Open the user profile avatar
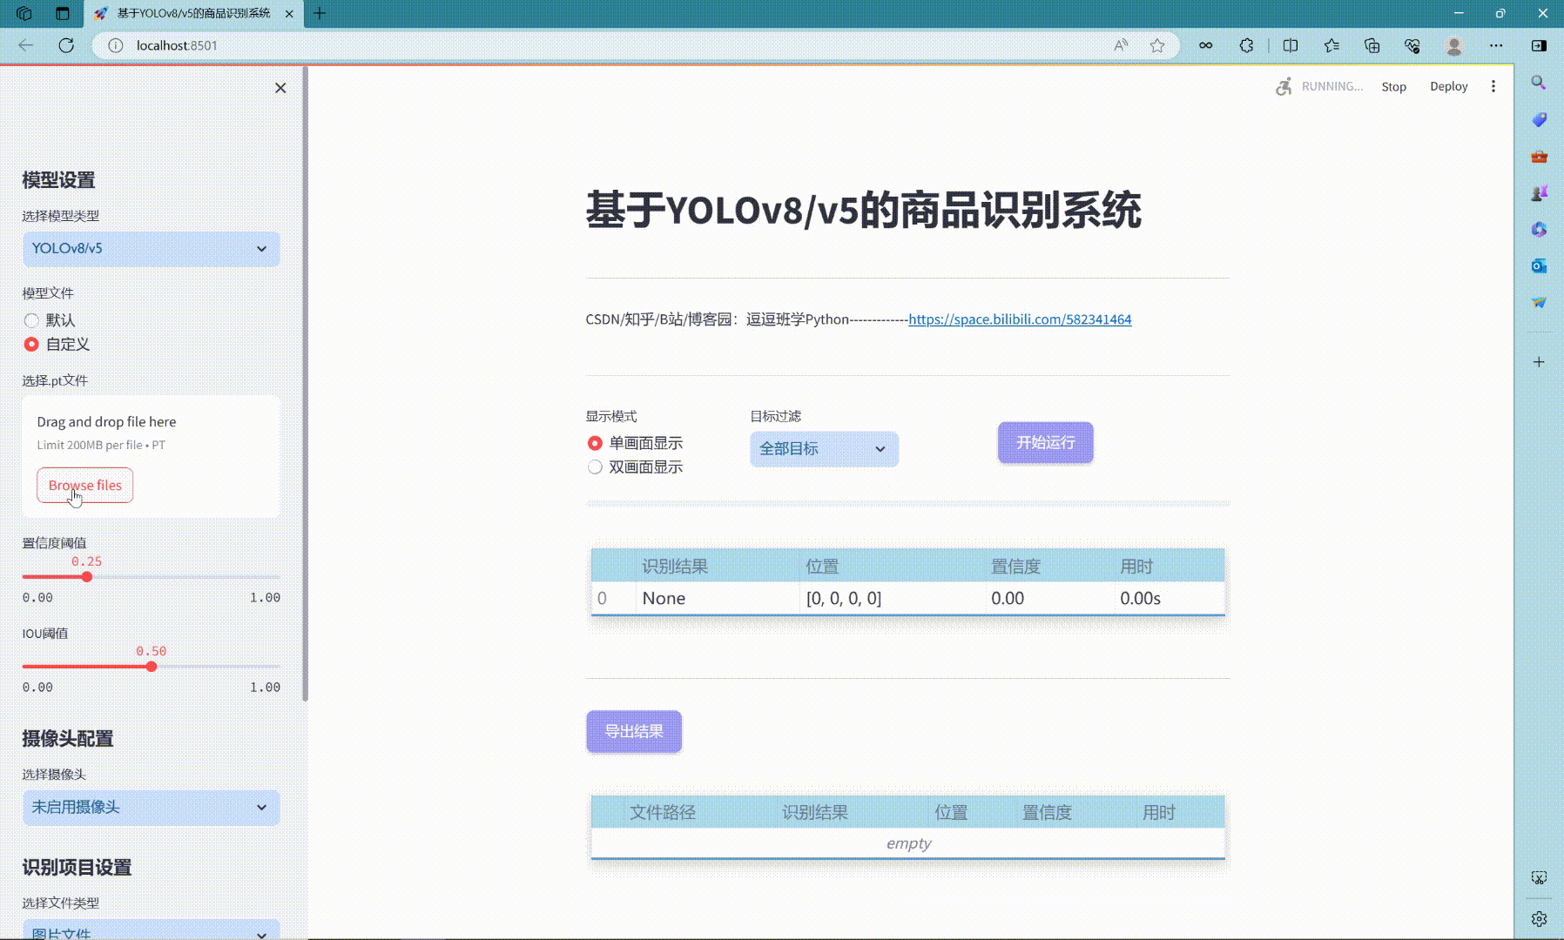 pyautogui.click(x=1453, y=45)
